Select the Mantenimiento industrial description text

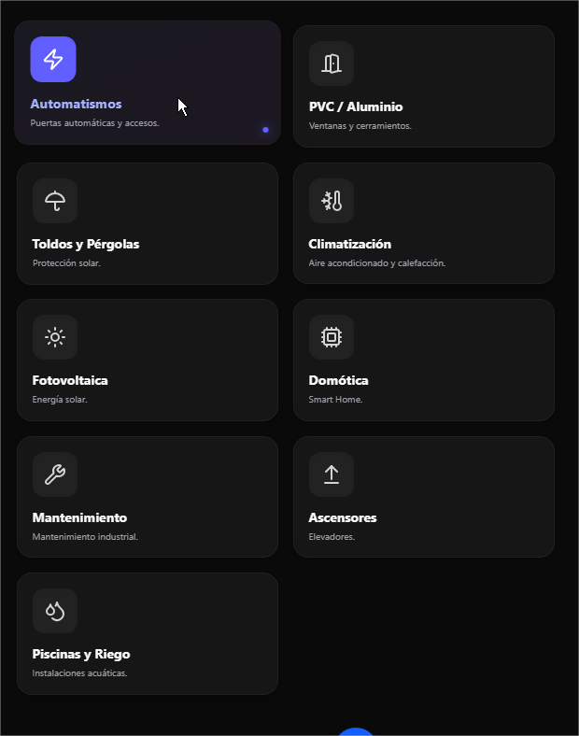(85, 537)
